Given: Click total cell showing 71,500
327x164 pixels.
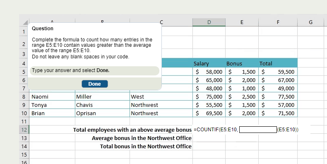Looking at the screenshot, I should tap(278, 113).
